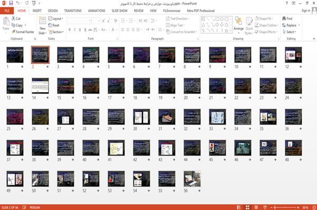This screenshot has width=317, height=210.
Task: Click the Clear All Formatting icon
Action: pyautogui.click(x=116, y=21)
